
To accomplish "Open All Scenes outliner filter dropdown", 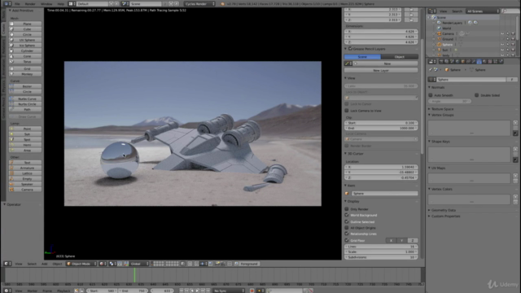I will [x=483, y=11].
